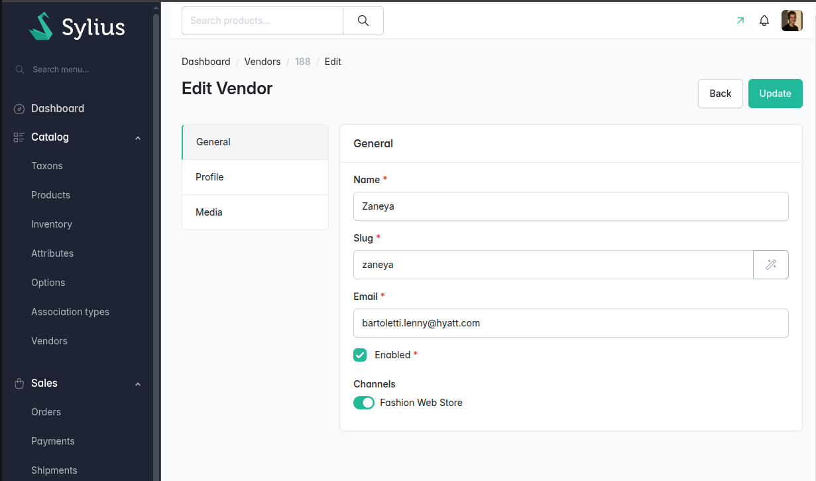The height and width of the screenshot is (481, 816).
Task: Go to Vendors breadcrumb link
Action: coord(262,62)
